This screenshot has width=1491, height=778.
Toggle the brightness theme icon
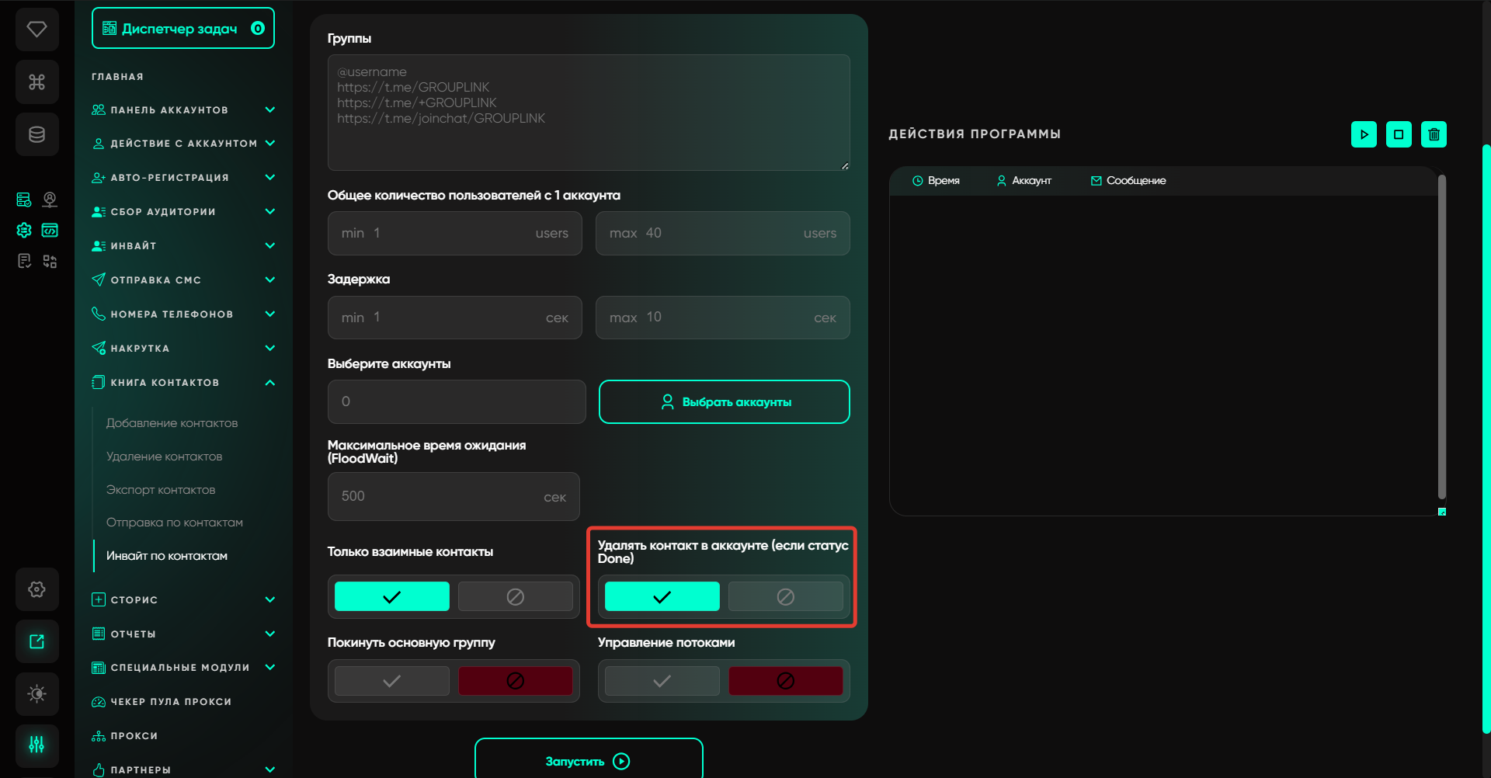tap(36, 693)
